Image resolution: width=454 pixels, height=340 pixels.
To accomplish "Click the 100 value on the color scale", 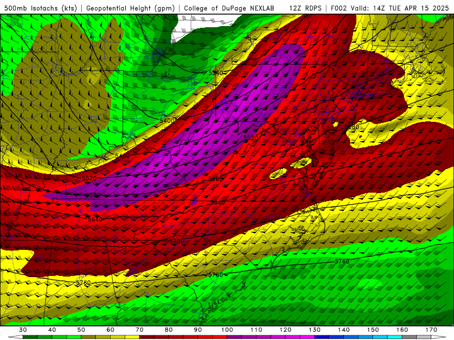I will point(227,330).
